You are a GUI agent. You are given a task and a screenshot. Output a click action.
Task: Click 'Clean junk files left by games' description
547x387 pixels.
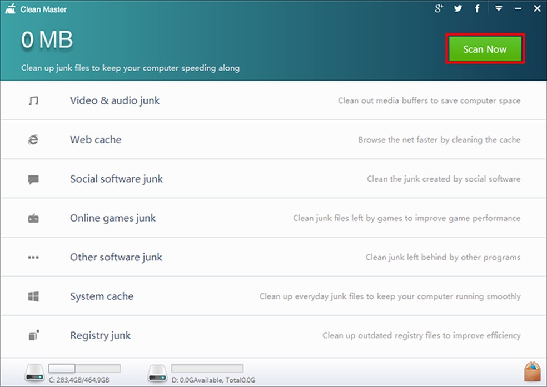pyautogui.click(x=407, y=218)
